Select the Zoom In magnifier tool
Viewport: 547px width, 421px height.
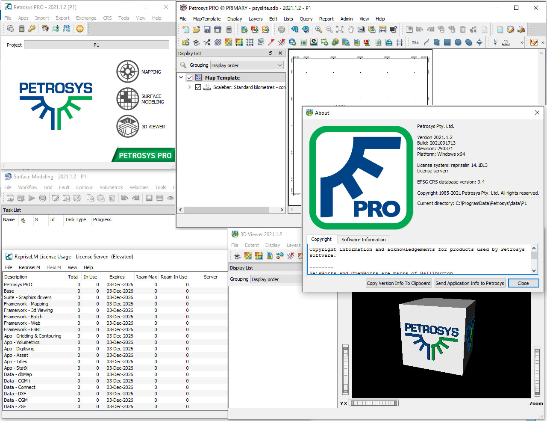point(319,29)
